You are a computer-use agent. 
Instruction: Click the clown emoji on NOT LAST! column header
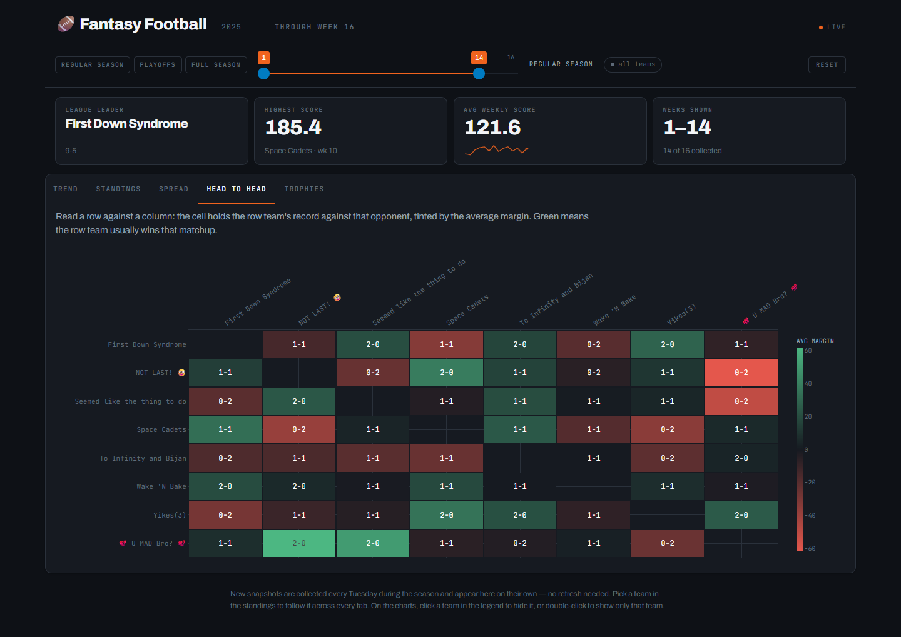point(337,298)
